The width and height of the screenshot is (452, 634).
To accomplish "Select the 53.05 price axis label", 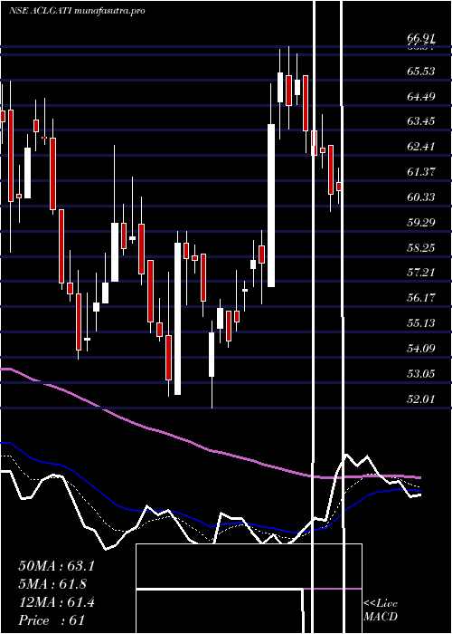I will (x=421, y=373).
